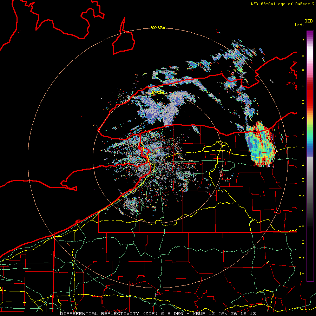Click the scale tick label -5

(x=302, y=227)
